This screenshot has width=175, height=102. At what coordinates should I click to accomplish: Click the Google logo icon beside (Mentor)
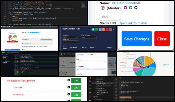click(x=102, y=8)
